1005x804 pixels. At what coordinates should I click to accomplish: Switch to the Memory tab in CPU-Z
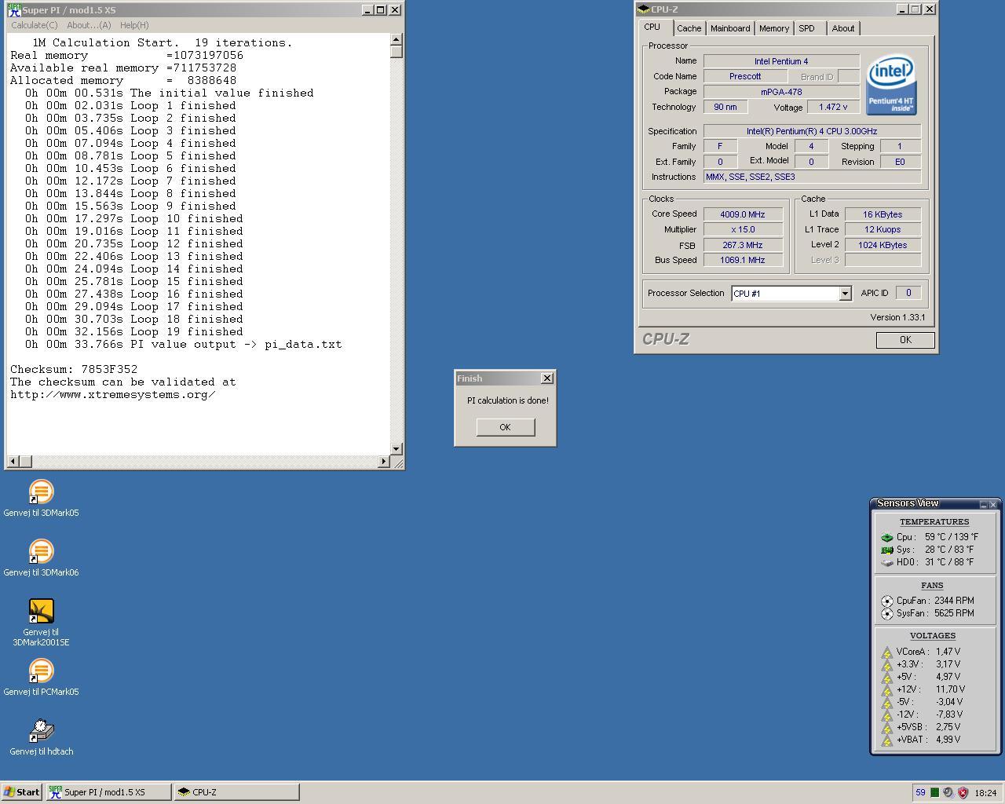(774, 28)
